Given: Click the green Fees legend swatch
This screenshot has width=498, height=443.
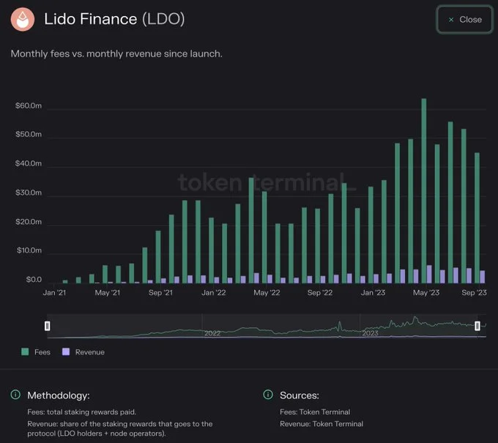Looking at the screenshot, I should [25, 351].
